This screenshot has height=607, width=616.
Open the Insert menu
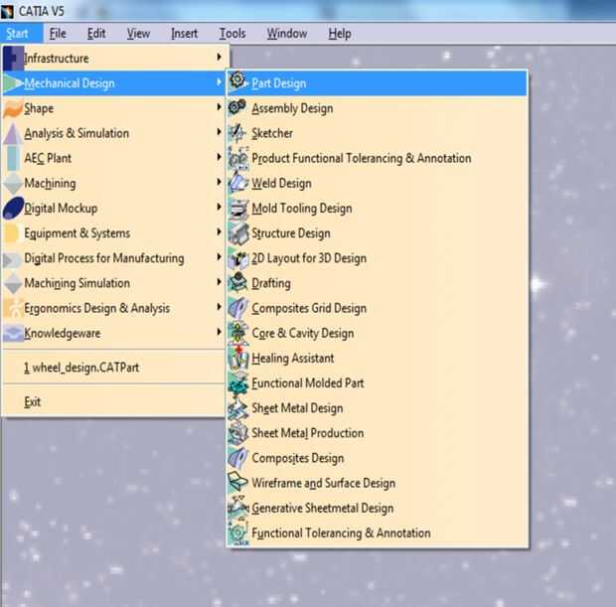(184, 34)
